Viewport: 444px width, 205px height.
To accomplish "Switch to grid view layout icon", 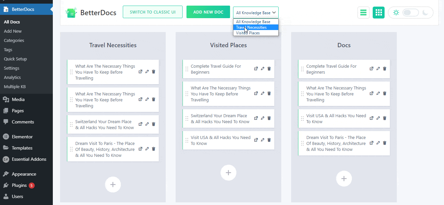I will (x=379, y=13).
